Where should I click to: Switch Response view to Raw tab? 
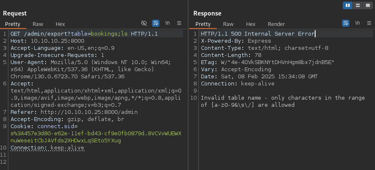tap(229, 24)
